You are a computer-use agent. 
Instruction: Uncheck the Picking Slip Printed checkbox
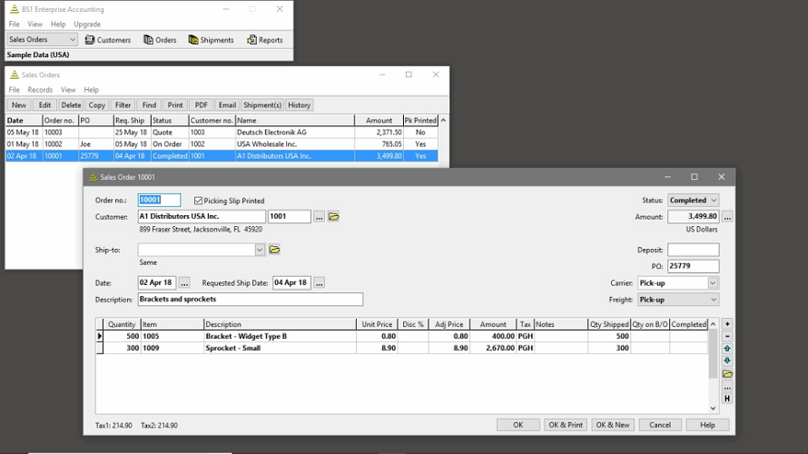tap(199, 201)
